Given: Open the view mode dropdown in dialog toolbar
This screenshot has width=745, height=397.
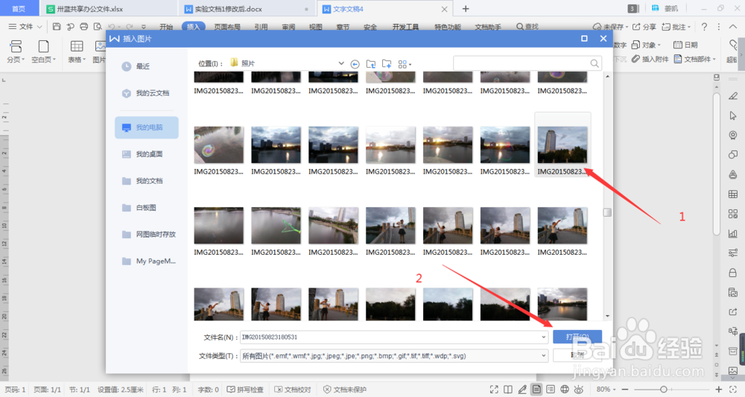Looking at the screenshot, I should pyautogui.click(x=405, y=63).
